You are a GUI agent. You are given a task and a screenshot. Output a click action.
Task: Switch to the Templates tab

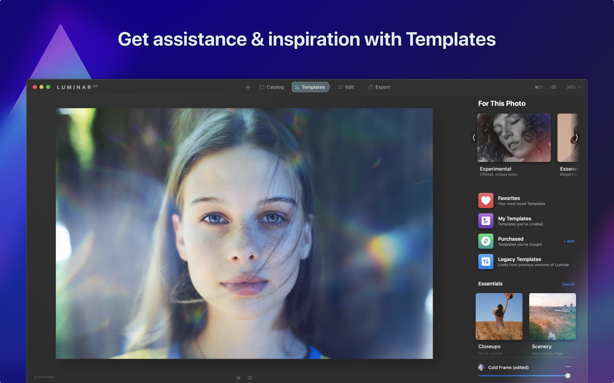click(x=310, y=87)
